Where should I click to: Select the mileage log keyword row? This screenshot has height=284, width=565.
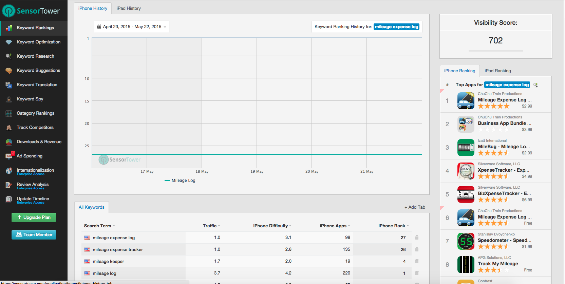pos(246,273)
